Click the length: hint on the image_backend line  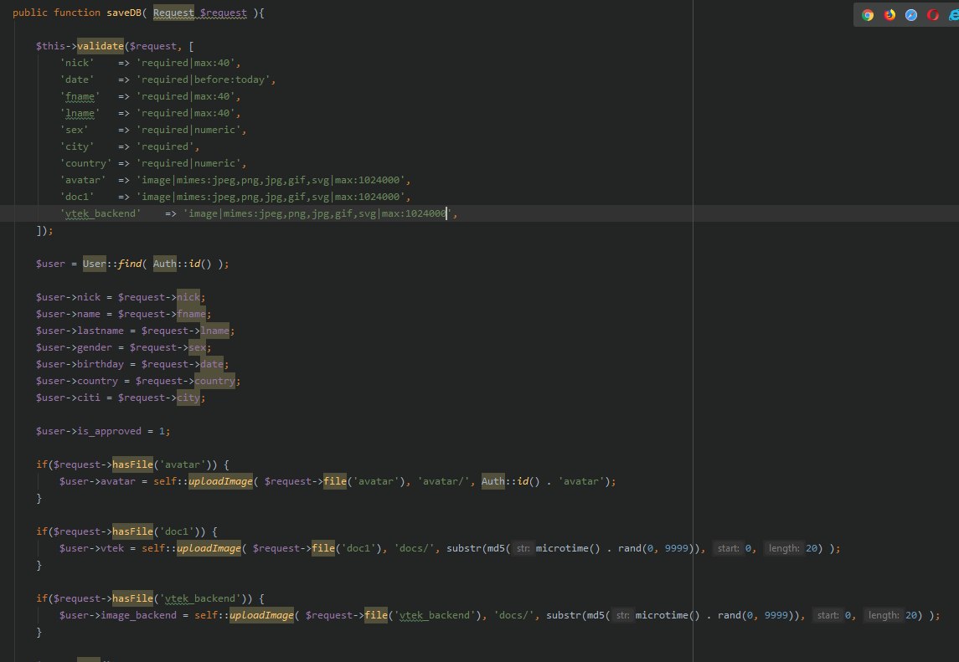pos(883,615)
